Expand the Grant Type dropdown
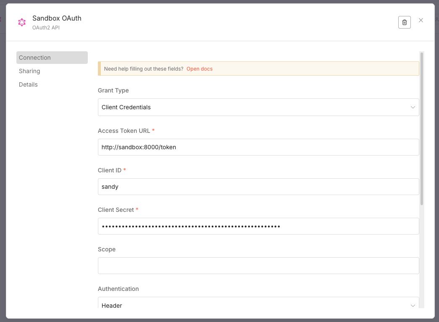The height and width of the screenshot is (322, 439). [258, 107]
